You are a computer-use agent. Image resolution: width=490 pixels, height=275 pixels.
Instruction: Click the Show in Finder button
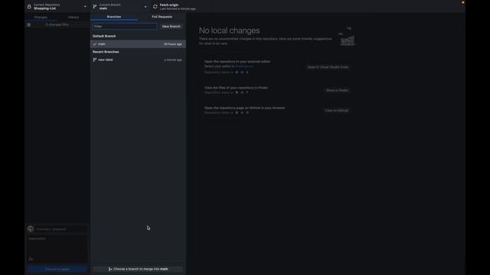pos(337,90)
